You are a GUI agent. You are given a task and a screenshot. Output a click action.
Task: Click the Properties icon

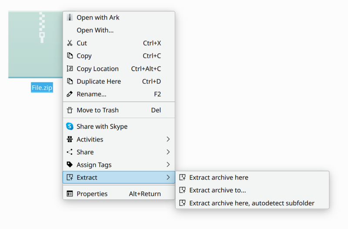(70, 194)
